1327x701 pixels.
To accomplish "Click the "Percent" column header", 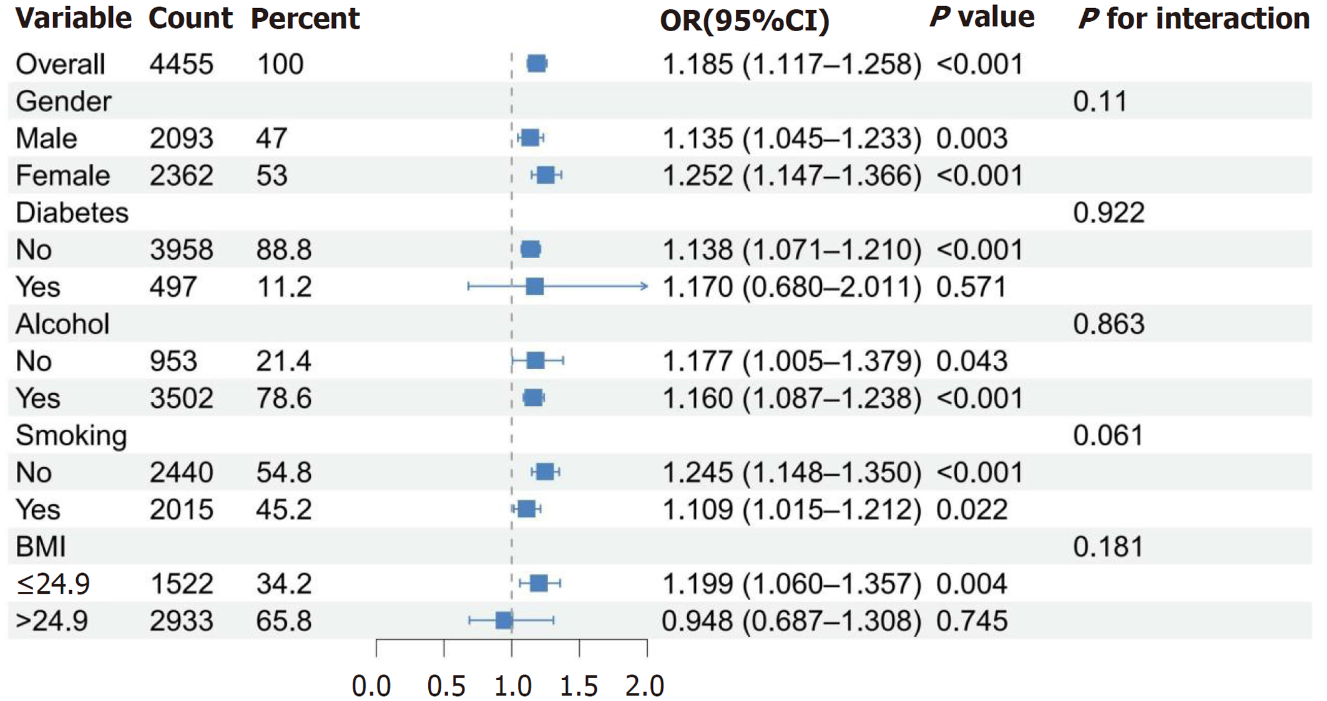I will tap(305, 19).
